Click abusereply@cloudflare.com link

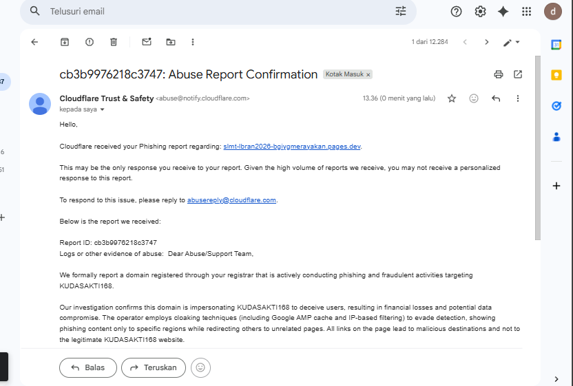231,200
